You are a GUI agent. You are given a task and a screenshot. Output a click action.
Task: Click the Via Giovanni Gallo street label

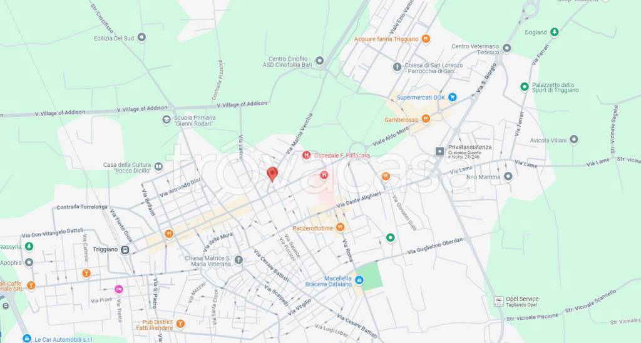(x=404, y=212)
